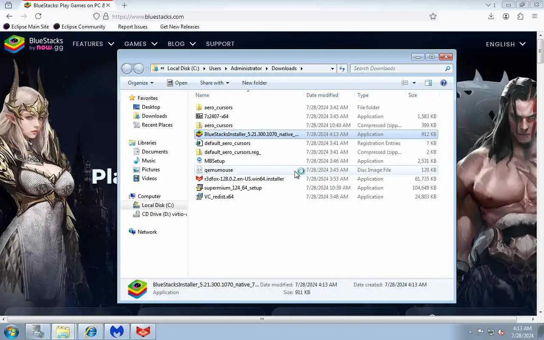Select the BlueStacks browser tab
The width and height of the screenshot is (544, 340).
[67, 5]
